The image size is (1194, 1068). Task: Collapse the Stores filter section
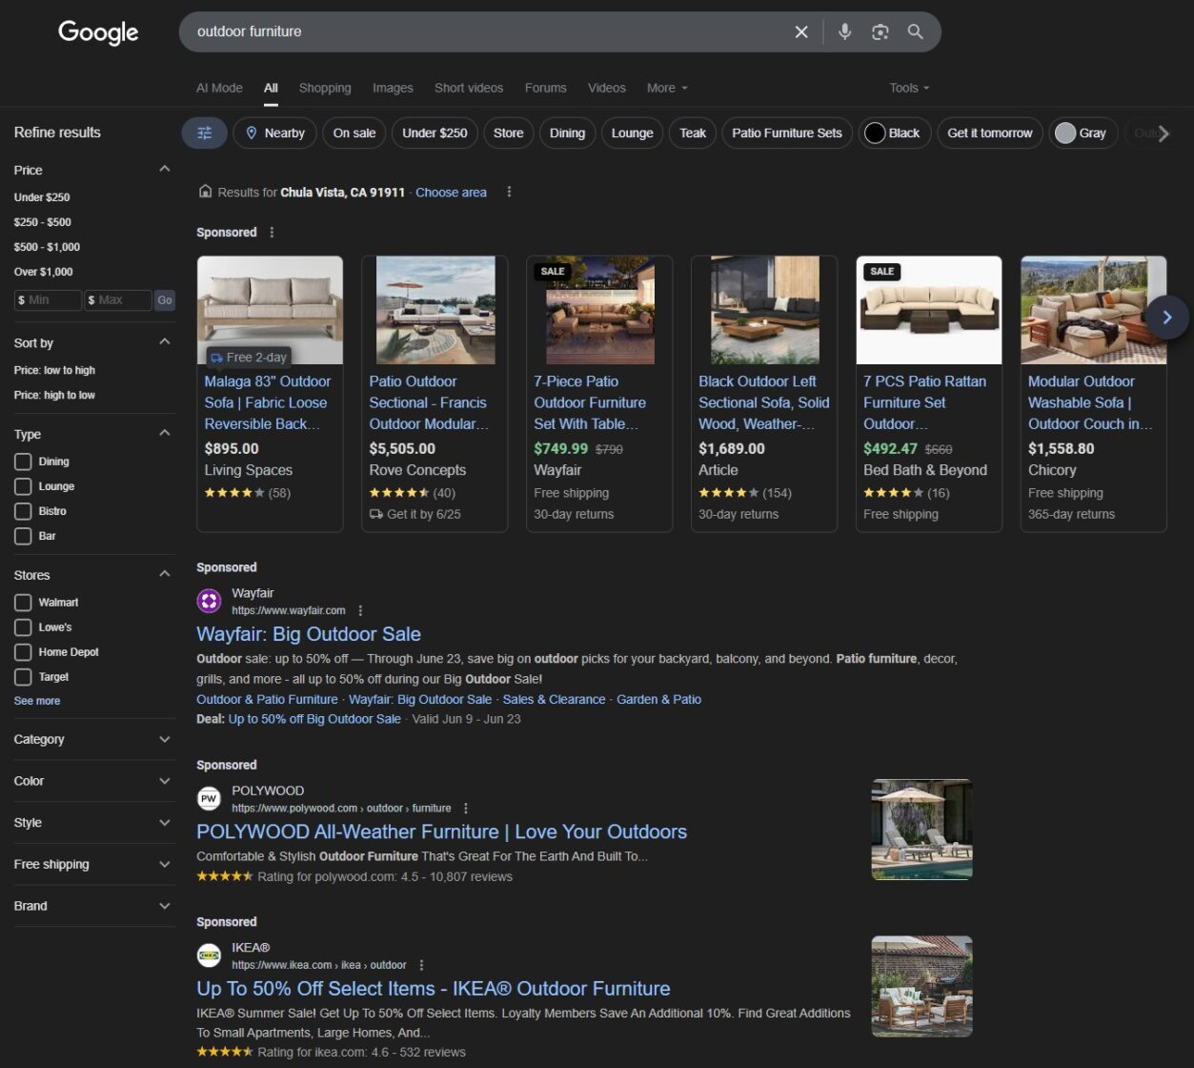point(165,574)
